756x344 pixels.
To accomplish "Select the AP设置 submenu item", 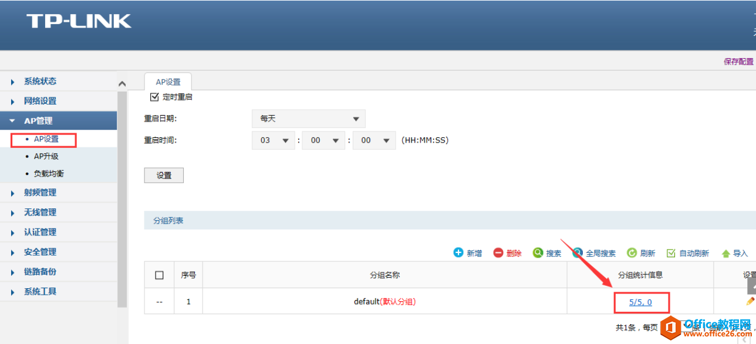I will (46, 139).
